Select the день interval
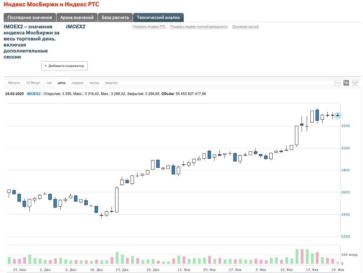The width and height of the screenshot is (363, 273). pyautogui.click(x=62, y=83)
